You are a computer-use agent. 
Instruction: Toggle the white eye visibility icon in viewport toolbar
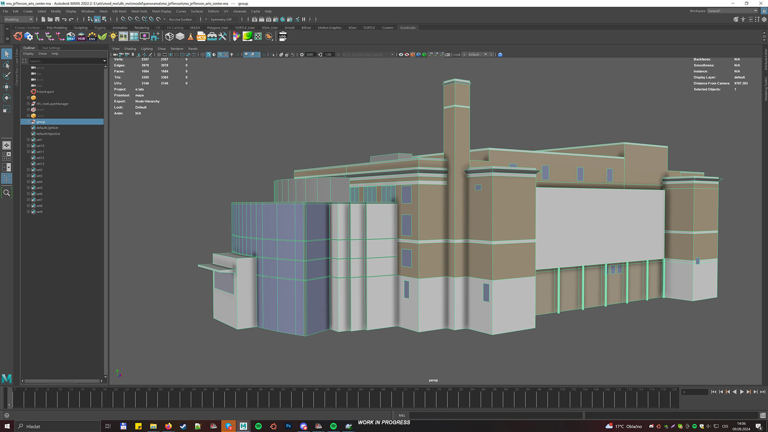pos(401,55)
